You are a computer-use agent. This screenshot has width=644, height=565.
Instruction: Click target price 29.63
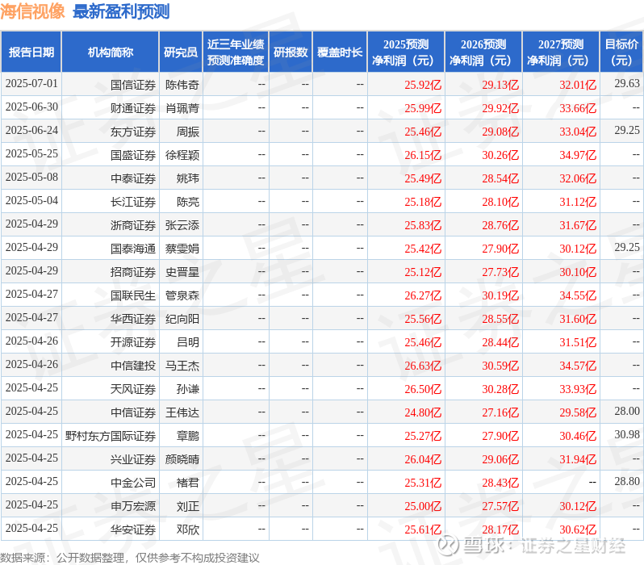point(627,84)
